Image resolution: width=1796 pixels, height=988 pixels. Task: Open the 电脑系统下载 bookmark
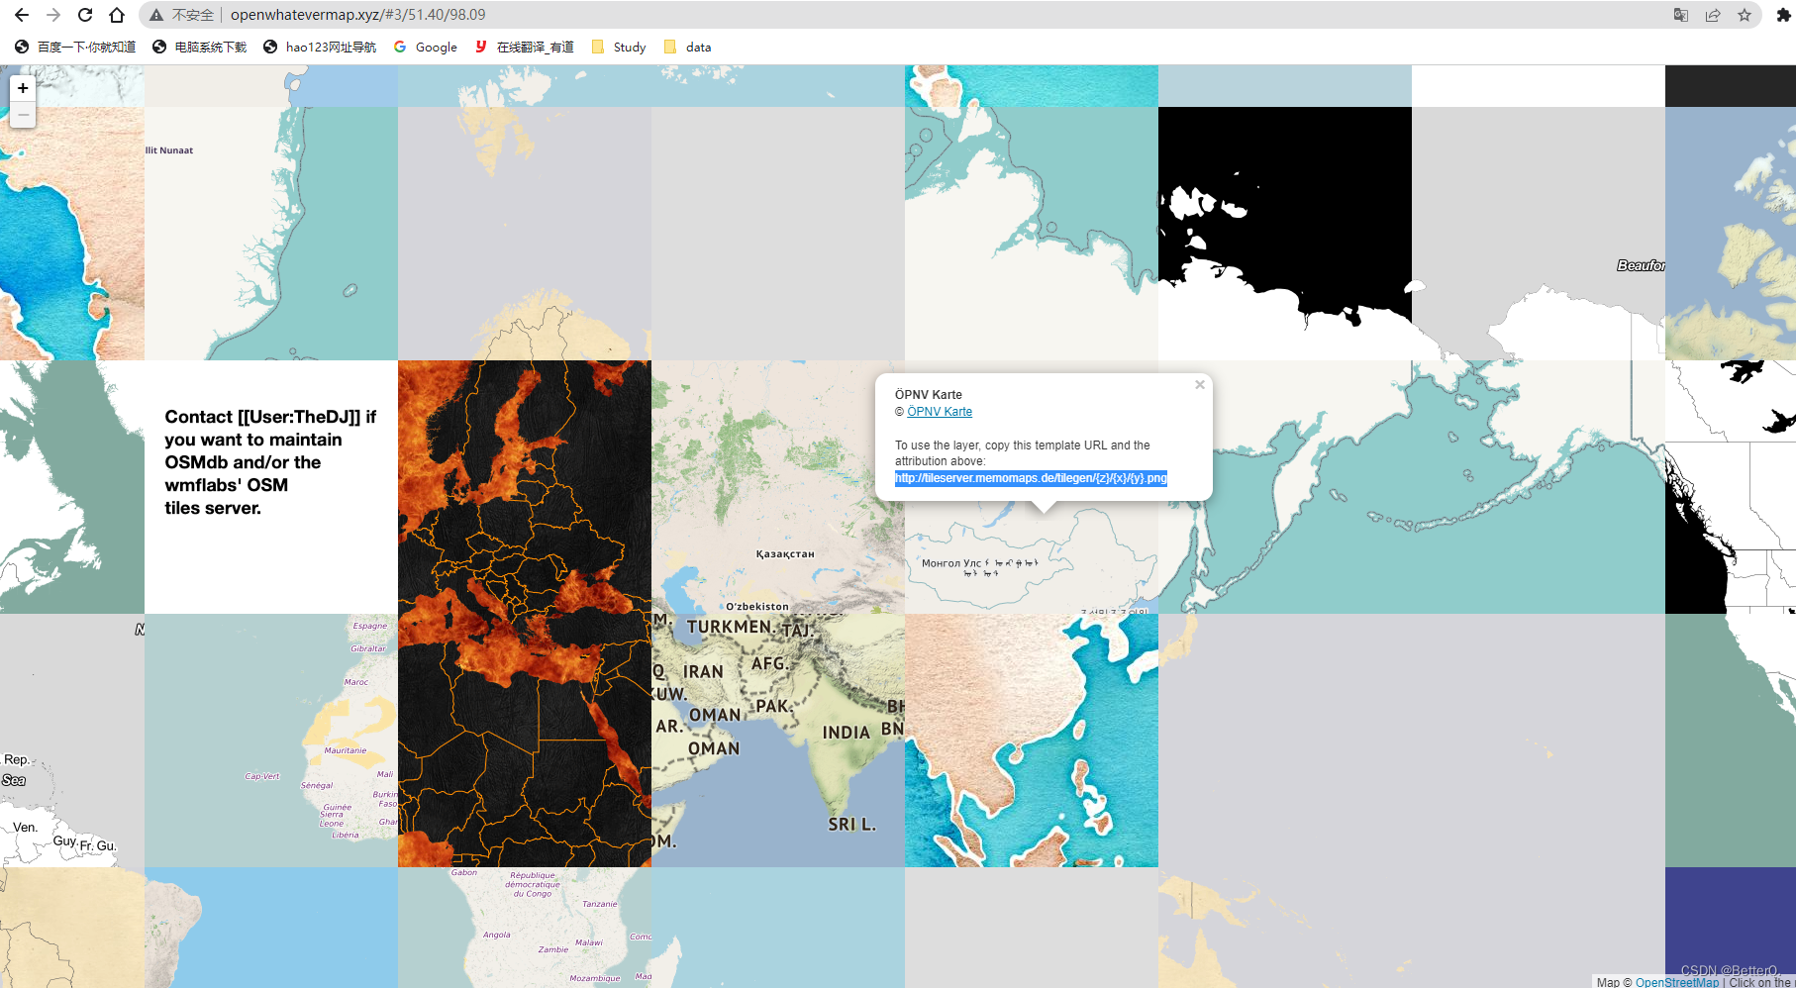point(200,47)
